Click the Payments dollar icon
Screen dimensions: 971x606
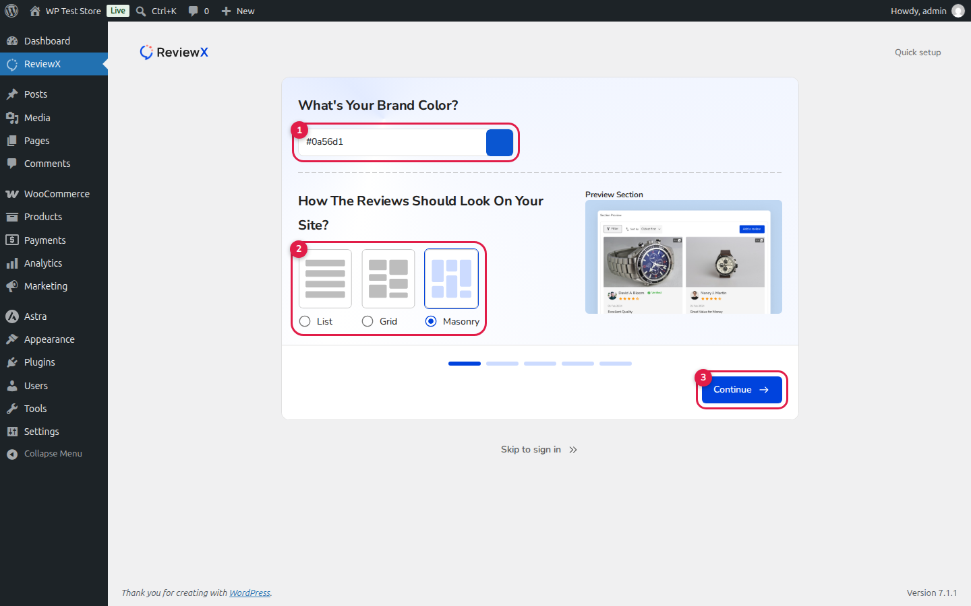pos(12,240)
